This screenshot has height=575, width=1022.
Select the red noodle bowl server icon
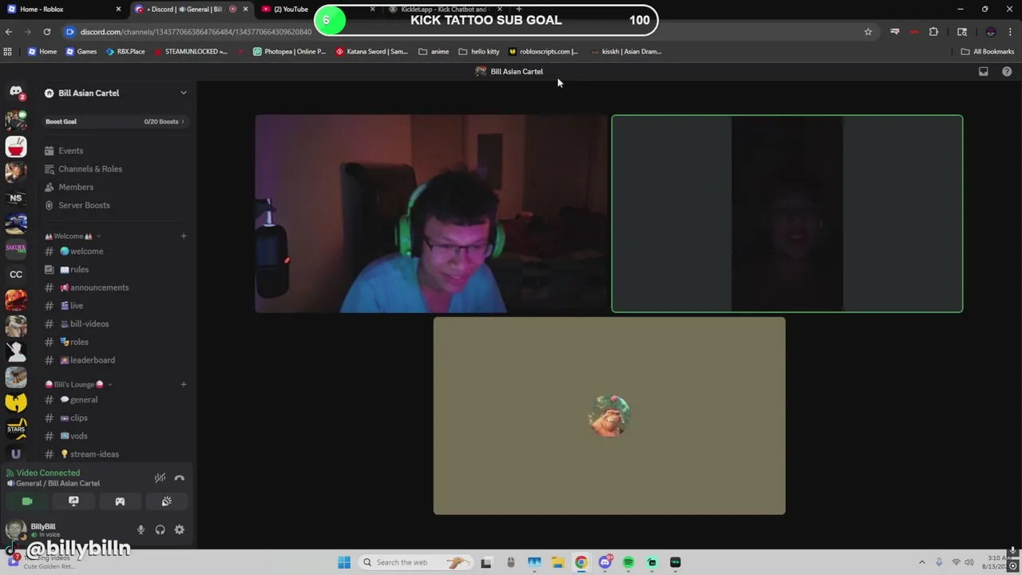pyautogui.click(x=16, y=147)
